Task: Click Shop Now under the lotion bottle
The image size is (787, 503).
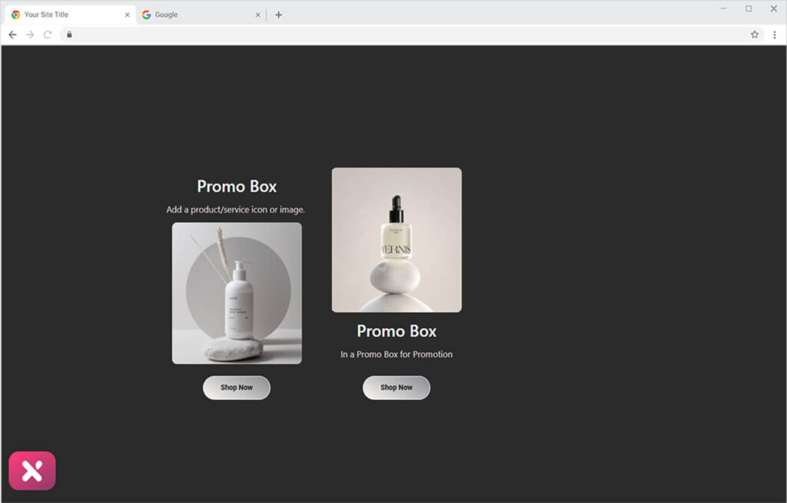Action: point(237,388)
